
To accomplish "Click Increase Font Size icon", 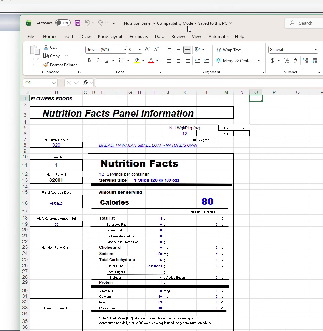I will click(147, 50).
